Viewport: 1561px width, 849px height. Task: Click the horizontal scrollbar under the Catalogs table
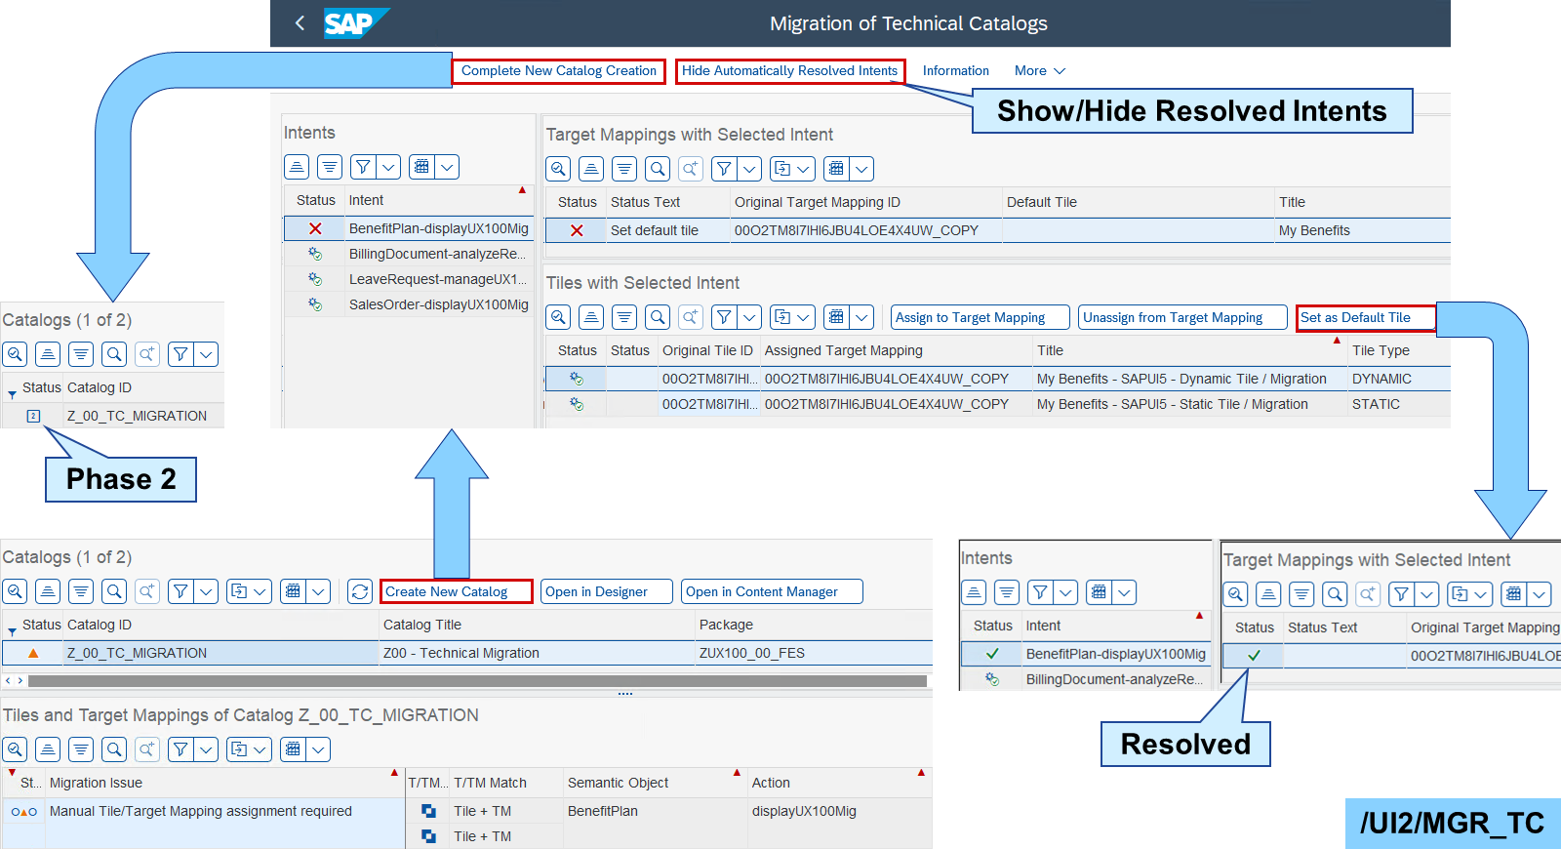(x=477, y=681)
